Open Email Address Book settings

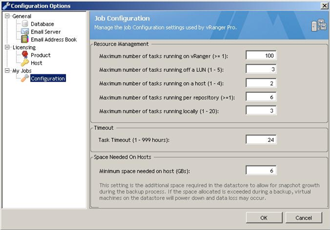click(53, 40)
